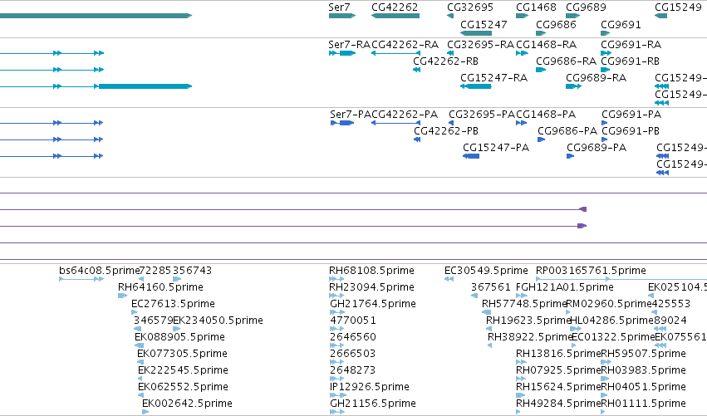Click protein CG9686-PA
Viewport: 707px width, 416px height.
click(x=567, y=131)
